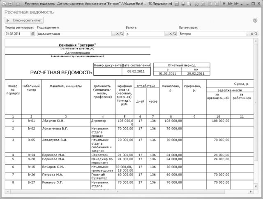Clear the Подразделение field with X

[118, 34]
